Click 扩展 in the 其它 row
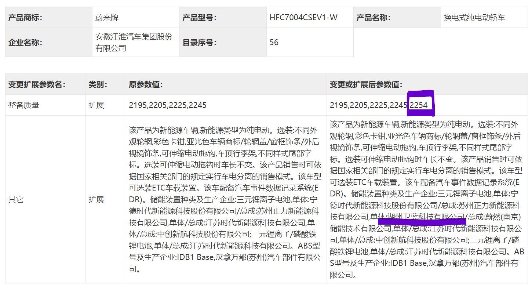Screen dimensions: 532x290 pyautogui.click(x=96, y=199)
